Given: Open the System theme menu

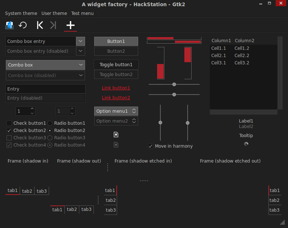Looking at the screenshot, I should click(21, 13).
